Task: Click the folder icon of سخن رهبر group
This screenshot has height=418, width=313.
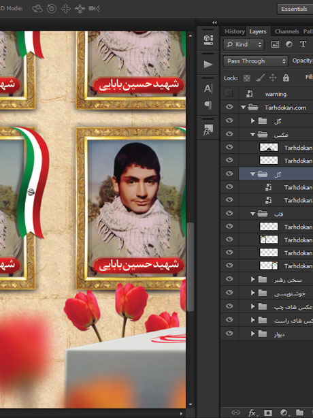Action: 263,279
